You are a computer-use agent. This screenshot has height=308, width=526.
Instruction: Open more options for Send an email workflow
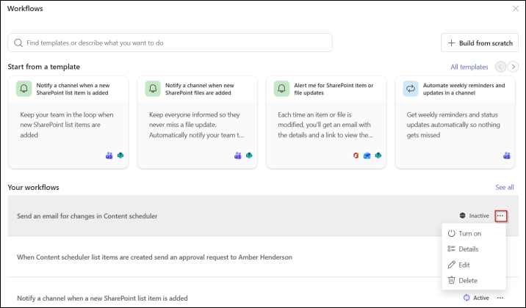(500, 216)
